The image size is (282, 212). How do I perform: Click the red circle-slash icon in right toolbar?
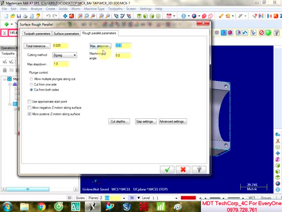(x=261, y=33)
